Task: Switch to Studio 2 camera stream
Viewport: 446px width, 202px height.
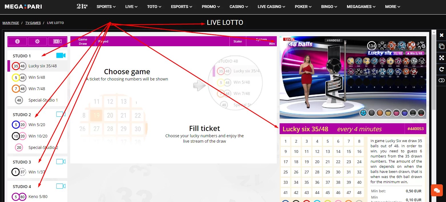Action: tap(61, 114)
